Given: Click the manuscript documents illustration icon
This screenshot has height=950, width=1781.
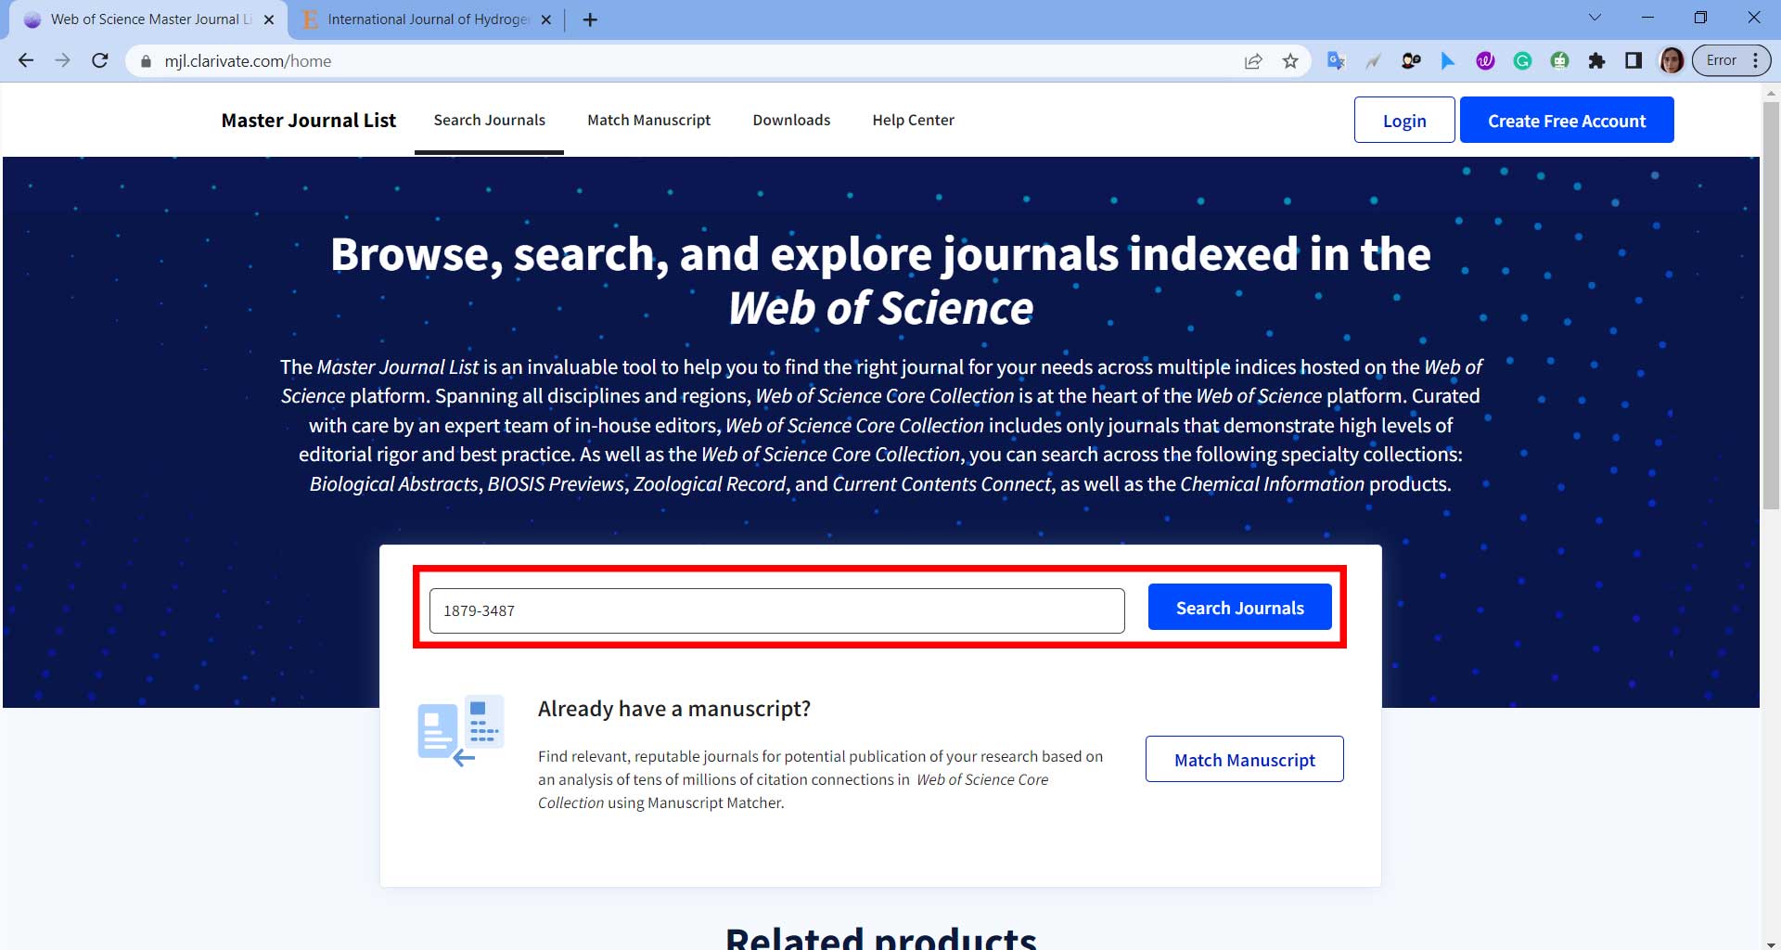Looking at the screenshot, I should (460, 730).
